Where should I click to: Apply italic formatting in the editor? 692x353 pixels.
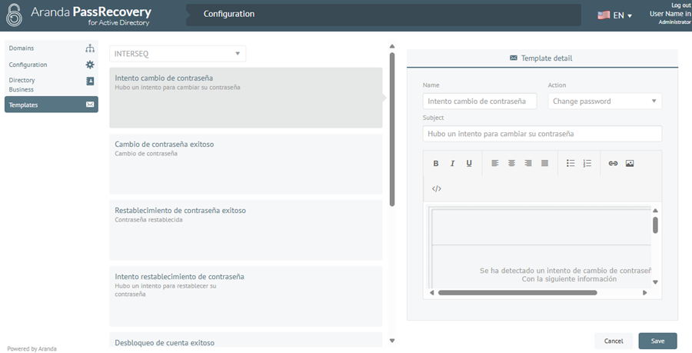pyautogui.click(x=452, y=164)
